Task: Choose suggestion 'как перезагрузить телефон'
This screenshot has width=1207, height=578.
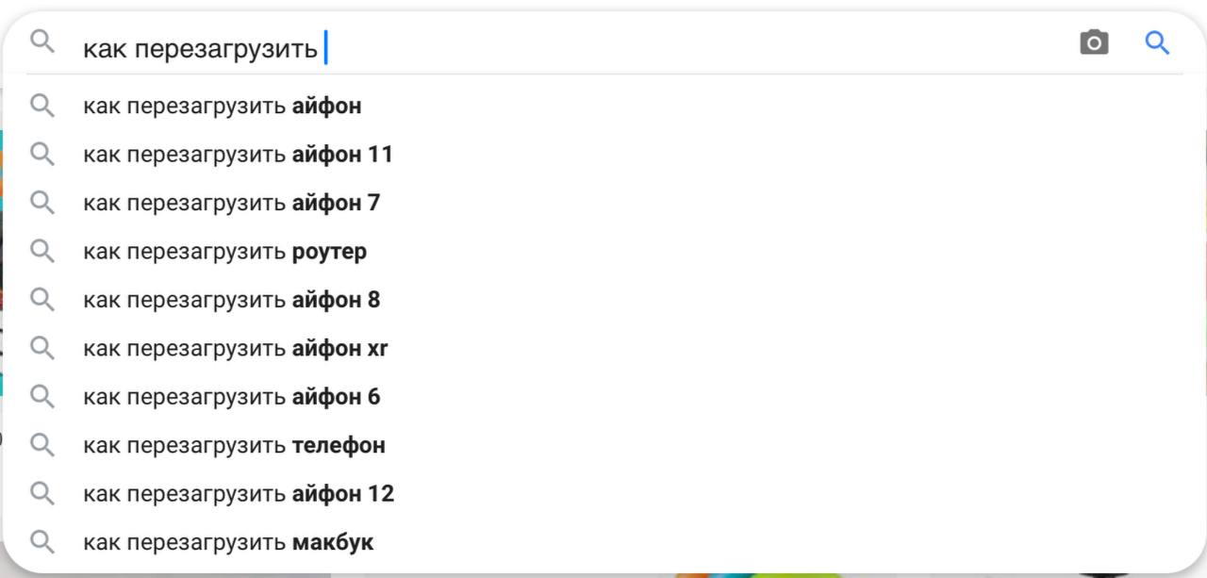Action: click(x=603, y=446)
